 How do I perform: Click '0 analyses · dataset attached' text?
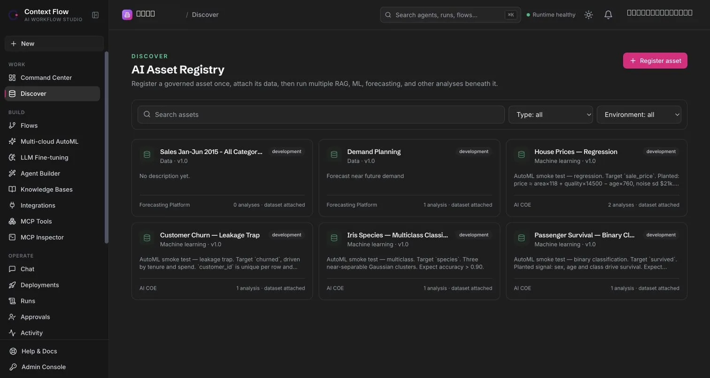269,205
